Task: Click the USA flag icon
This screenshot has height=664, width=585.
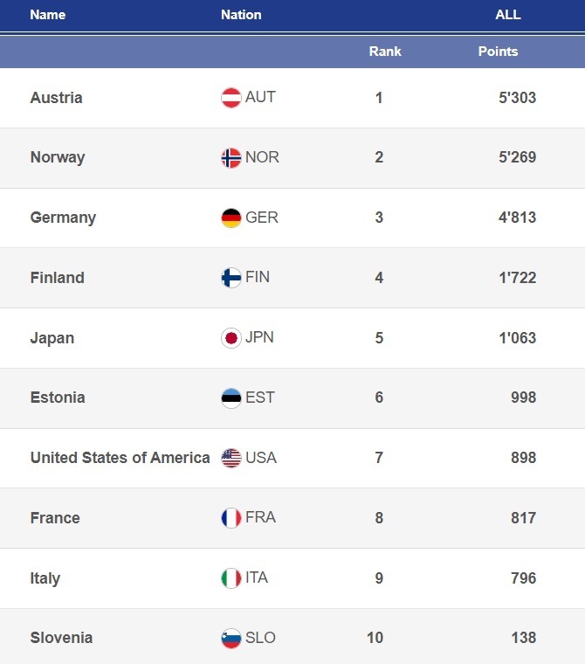Action: [x=231, y=458]
